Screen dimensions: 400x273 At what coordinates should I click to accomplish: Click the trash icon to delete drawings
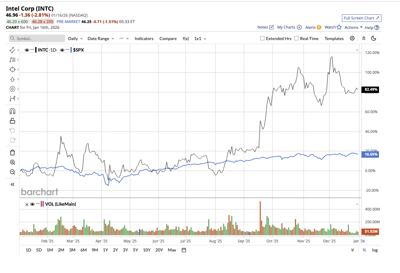pyautogui.click(x=12, y=153)
